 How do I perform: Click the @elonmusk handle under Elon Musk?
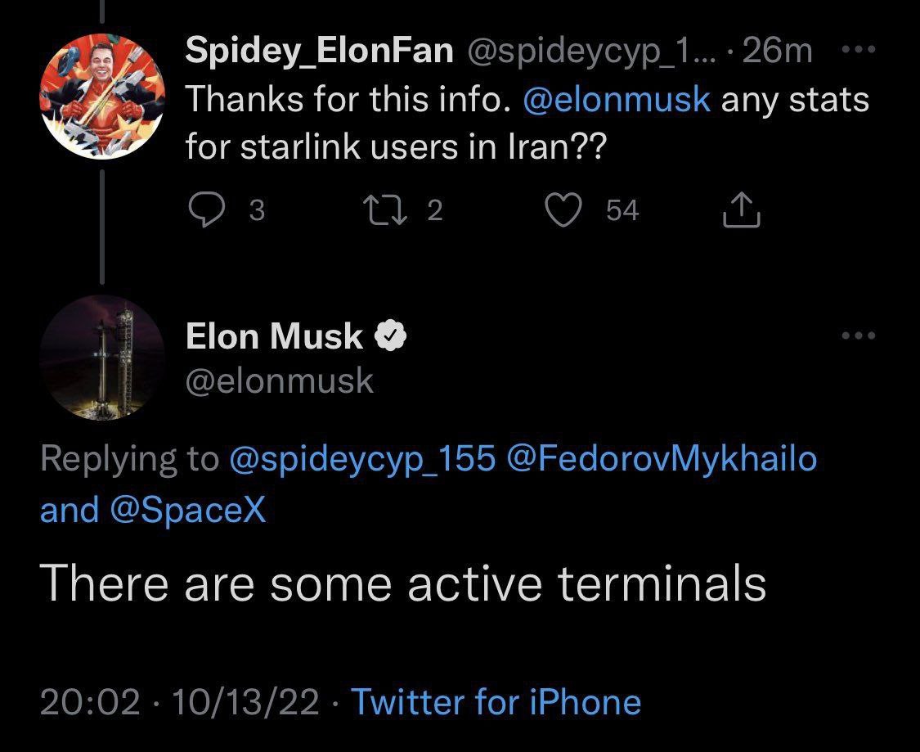click(280, 381)
